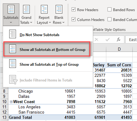
Task: Click cell value 5057
Action: (x=101, y=107)
